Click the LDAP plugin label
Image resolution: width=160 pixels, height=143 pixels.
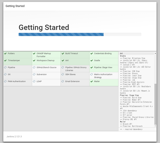(x=39, y=81)
